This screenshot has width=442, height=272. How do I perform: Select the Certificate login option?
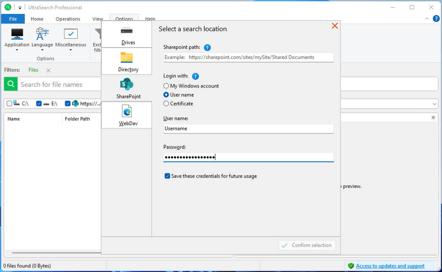coord(166,104)
